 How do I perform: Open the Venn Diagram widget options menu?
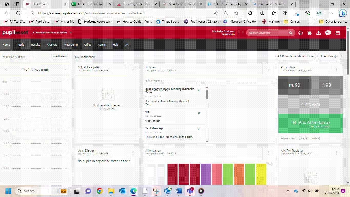pyautogui.click(x=133, y=152)
